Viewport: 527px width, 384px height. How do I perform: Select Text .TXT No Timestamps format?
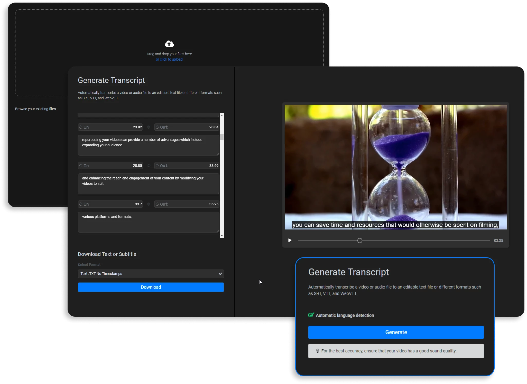[151, 274]
